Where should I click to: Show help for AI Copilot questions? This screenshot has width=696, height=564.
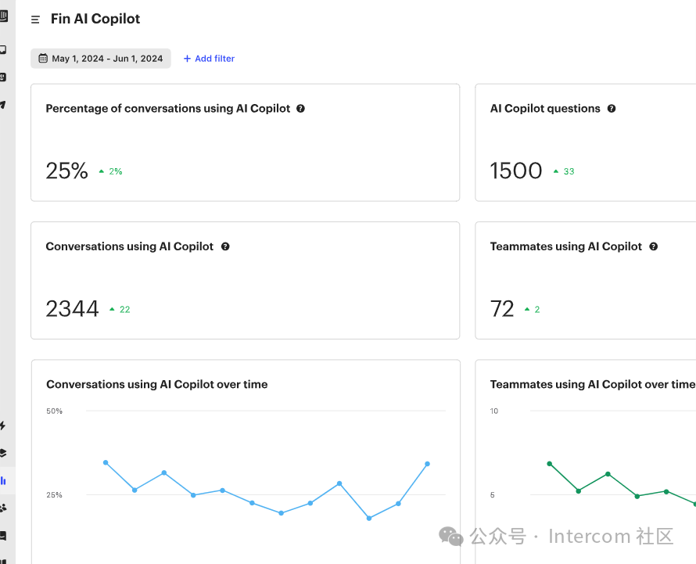(x=612, y=109)
